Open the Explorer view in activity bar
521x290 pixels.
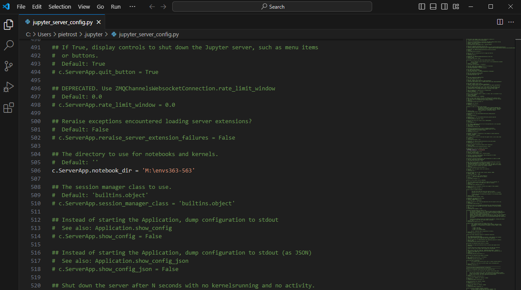(9, 25)
